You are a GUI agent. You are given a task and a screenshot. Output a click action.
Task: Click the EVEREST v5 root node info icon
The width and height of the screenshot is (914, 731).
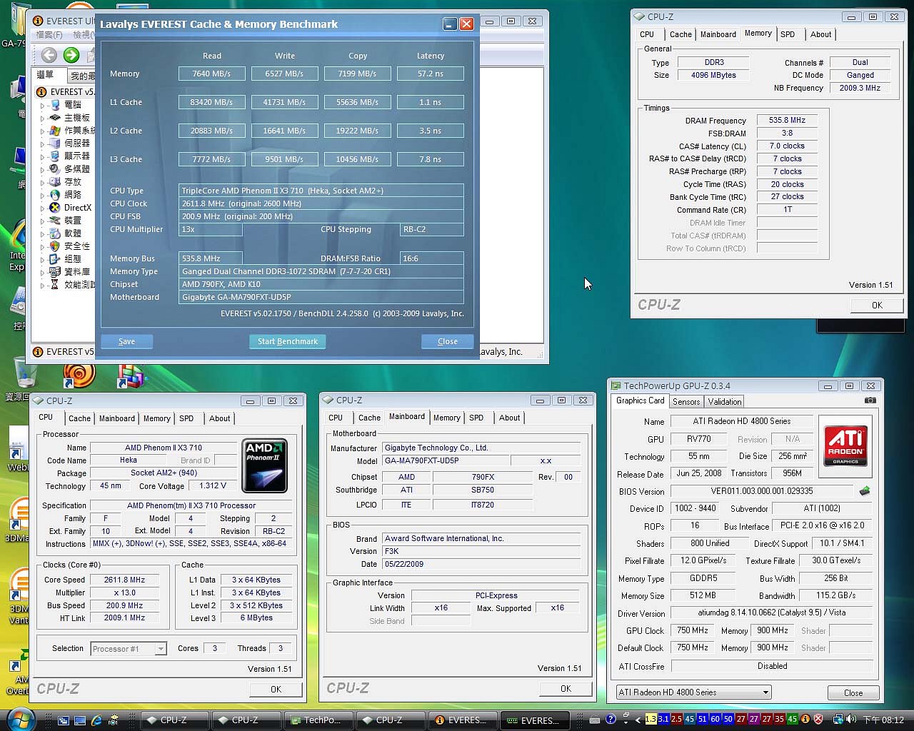point(42,92)
